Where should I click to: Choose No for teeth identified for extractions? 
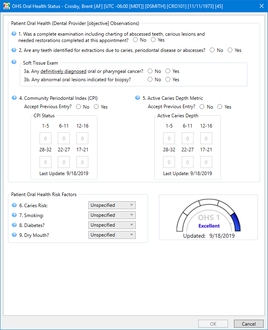[212, 50]
